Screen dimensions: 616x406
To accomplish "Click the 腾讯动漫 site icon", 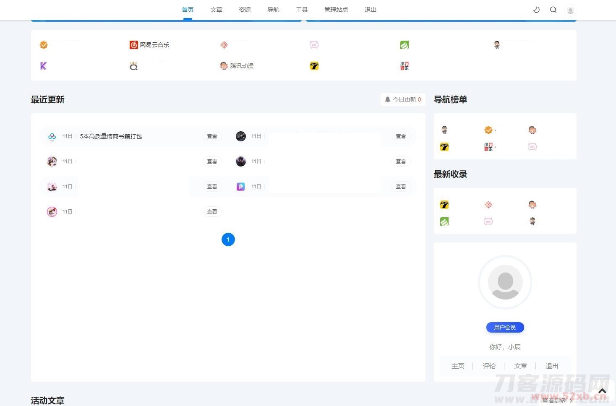I will click(x=224, y=65).
